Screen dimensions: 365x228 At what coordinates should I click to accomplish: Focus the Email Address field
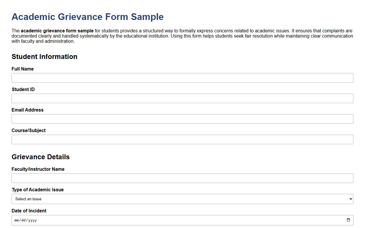pyautogui.click(x=182, y=119)
